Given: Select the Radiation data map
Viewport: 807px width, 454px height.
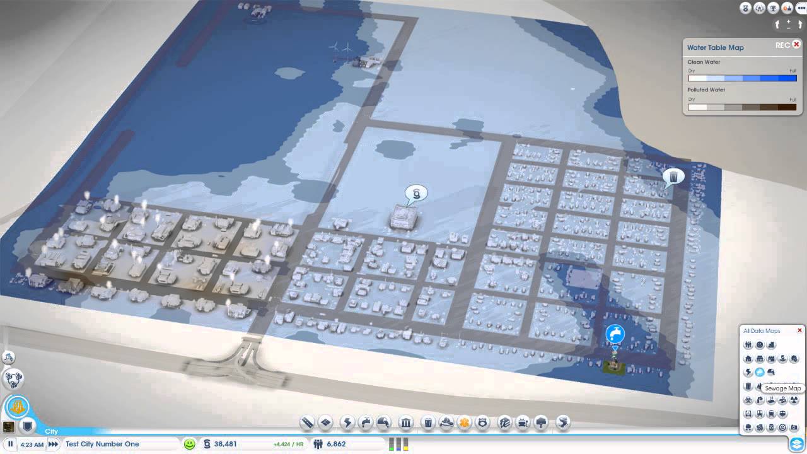Looking at the screenshot, I should click(794, 400).
